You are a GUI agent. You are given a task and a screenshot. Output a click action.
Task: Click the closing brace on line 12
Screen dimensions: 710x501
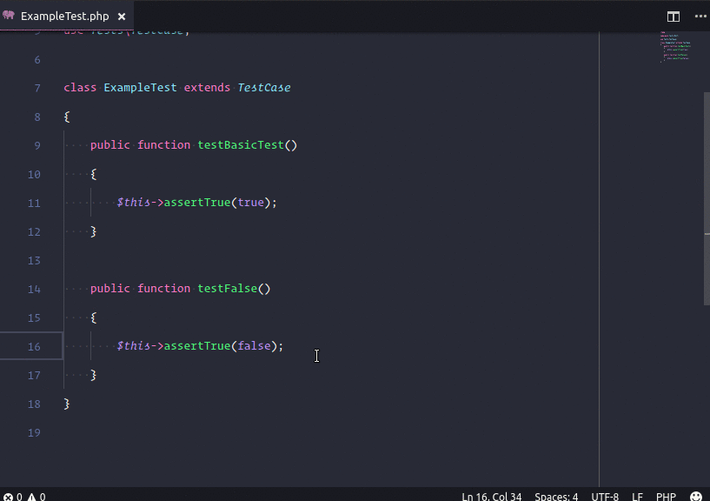tap(94, 231)
